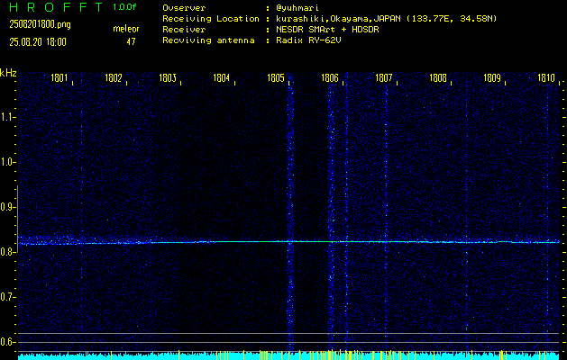
Task: Click time marker 1801
Action: 59,78
